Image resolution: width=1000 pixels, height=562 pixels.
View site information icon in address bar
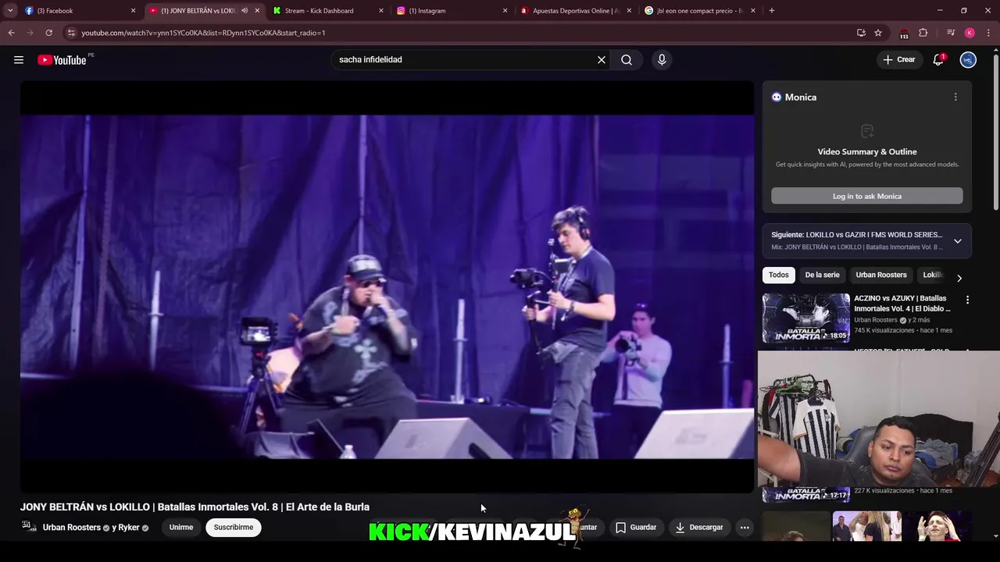click(x=71, y=33)
